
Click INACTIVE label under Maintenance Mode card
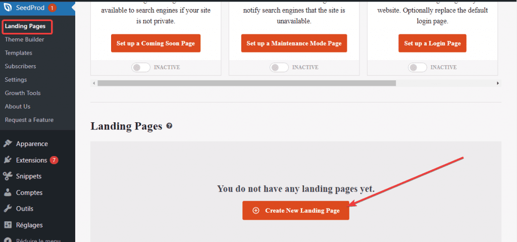(305, 67)
